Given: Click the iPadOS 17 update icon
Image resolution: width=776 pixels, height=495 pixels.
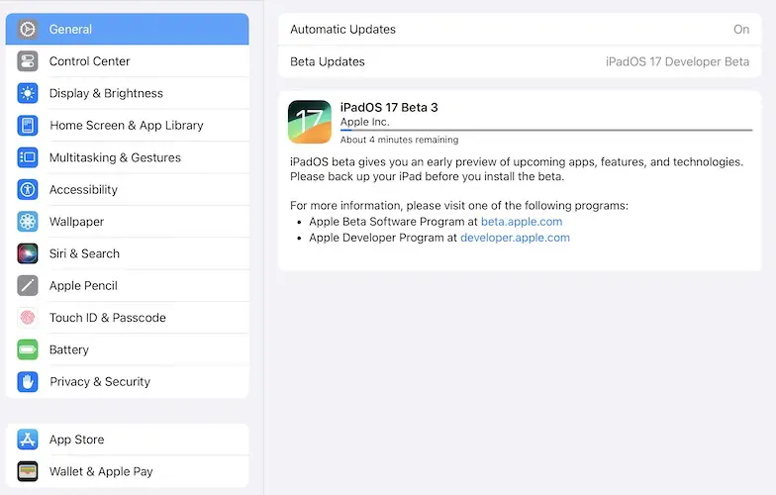Looking at the screenshot, I should (310, 122).
